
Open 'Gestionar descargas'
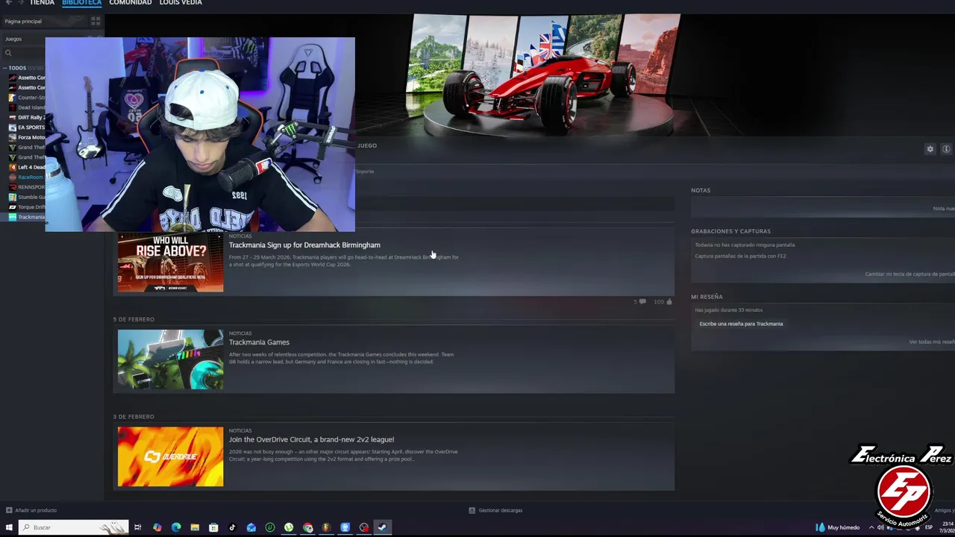[495, 510]
